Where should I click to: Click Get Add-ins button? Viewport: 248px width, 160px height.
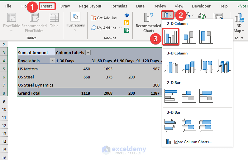pyautogui.click(x=104, y=18)
